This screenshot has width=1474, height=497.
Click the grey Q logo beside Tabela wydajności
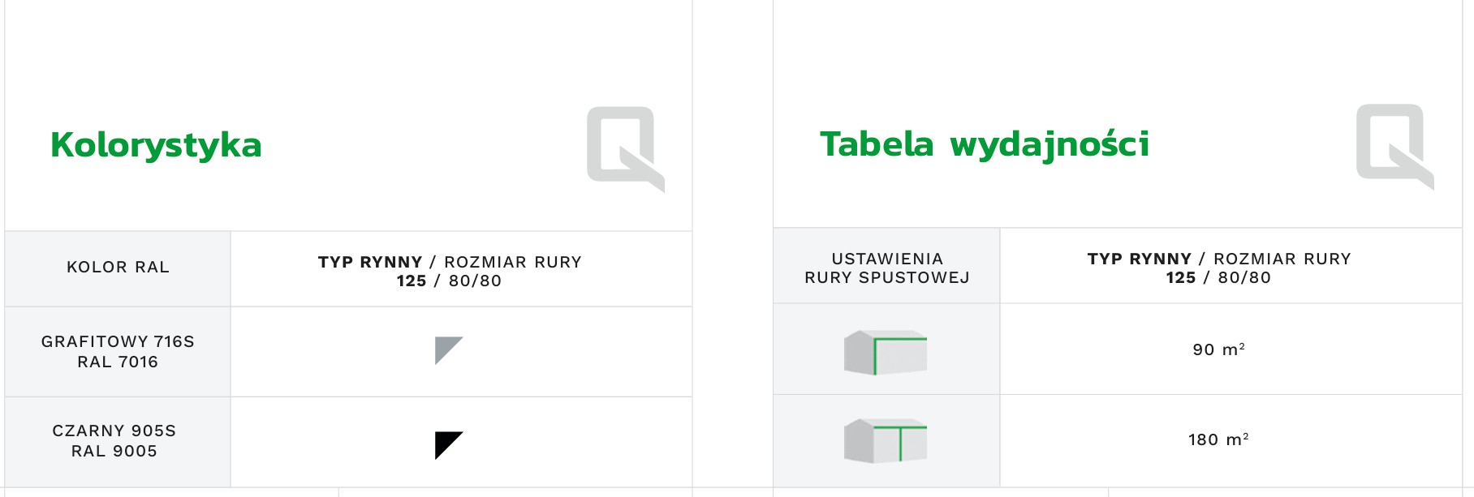(x=1394, y=146)
